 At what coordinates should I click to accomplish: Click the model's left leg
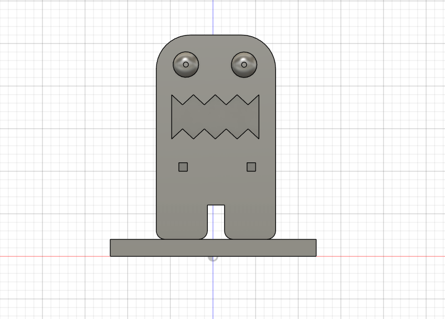(182, 223)
